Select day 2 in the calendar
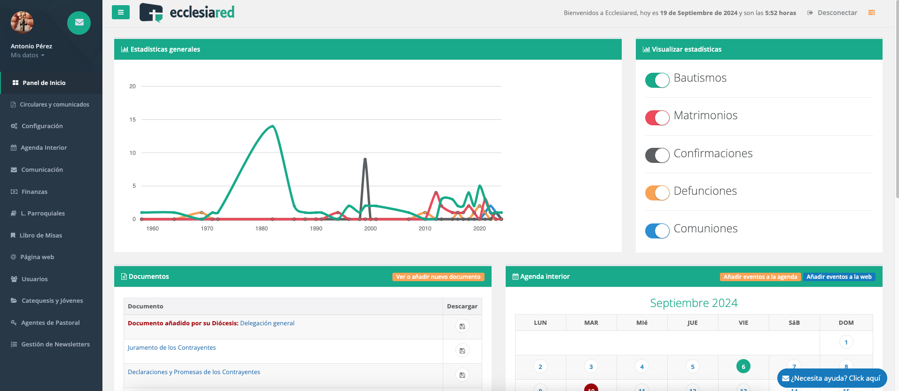The image size is (899, 391). click(x=540, y=367)
